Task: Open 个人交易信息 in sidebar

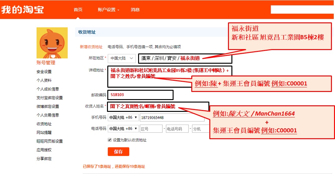Action: (x=48, y=115)
